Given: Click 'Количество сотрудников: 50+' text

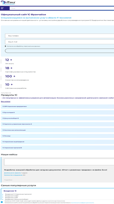Looking at the screenshot, I should [x=15, y=175].
